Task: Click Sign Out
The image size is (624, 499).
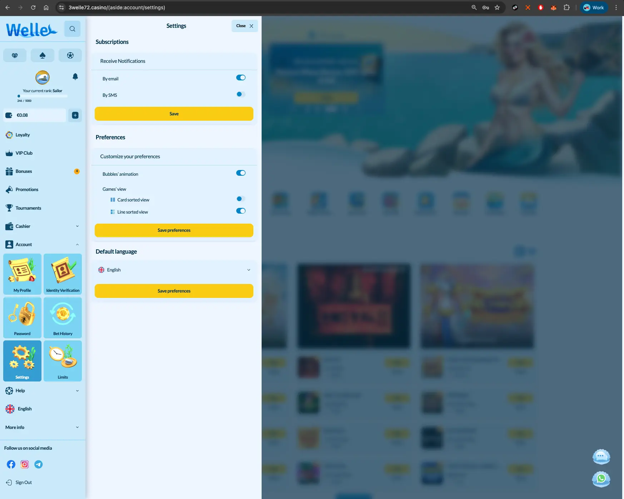Action: (x=19, y=483)
